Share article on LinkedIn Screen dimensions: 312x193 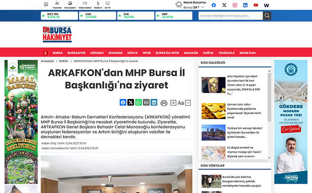[x=154, y=102]
